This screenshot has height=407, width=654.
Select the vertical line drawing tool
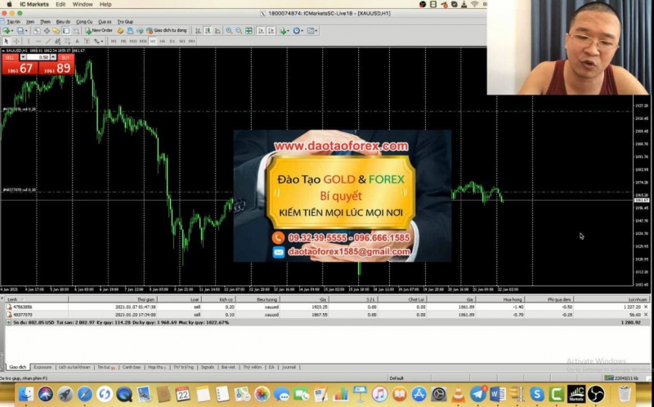coord(29,42)
